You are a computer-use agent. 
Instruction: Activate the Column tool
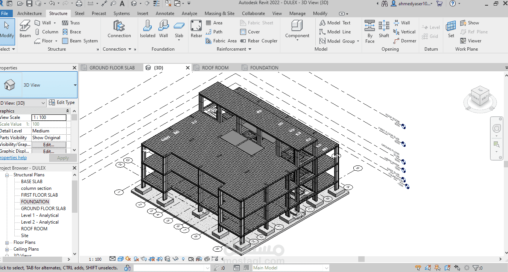(x=47, y=32)
